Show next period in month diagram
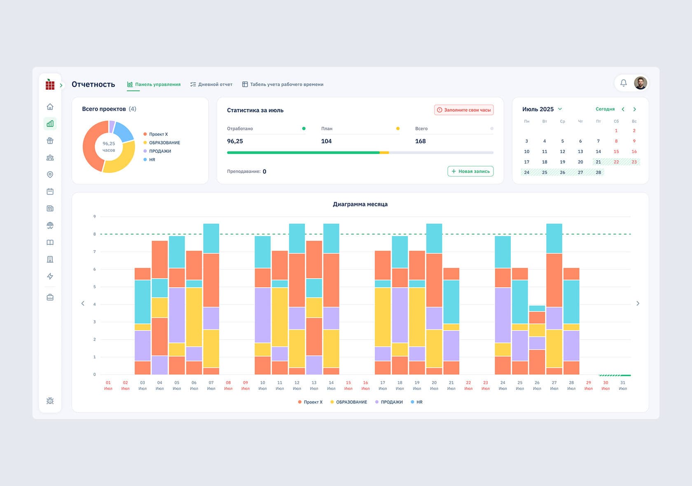This screenshot has height=486, width=692. (x=638, y=303)
